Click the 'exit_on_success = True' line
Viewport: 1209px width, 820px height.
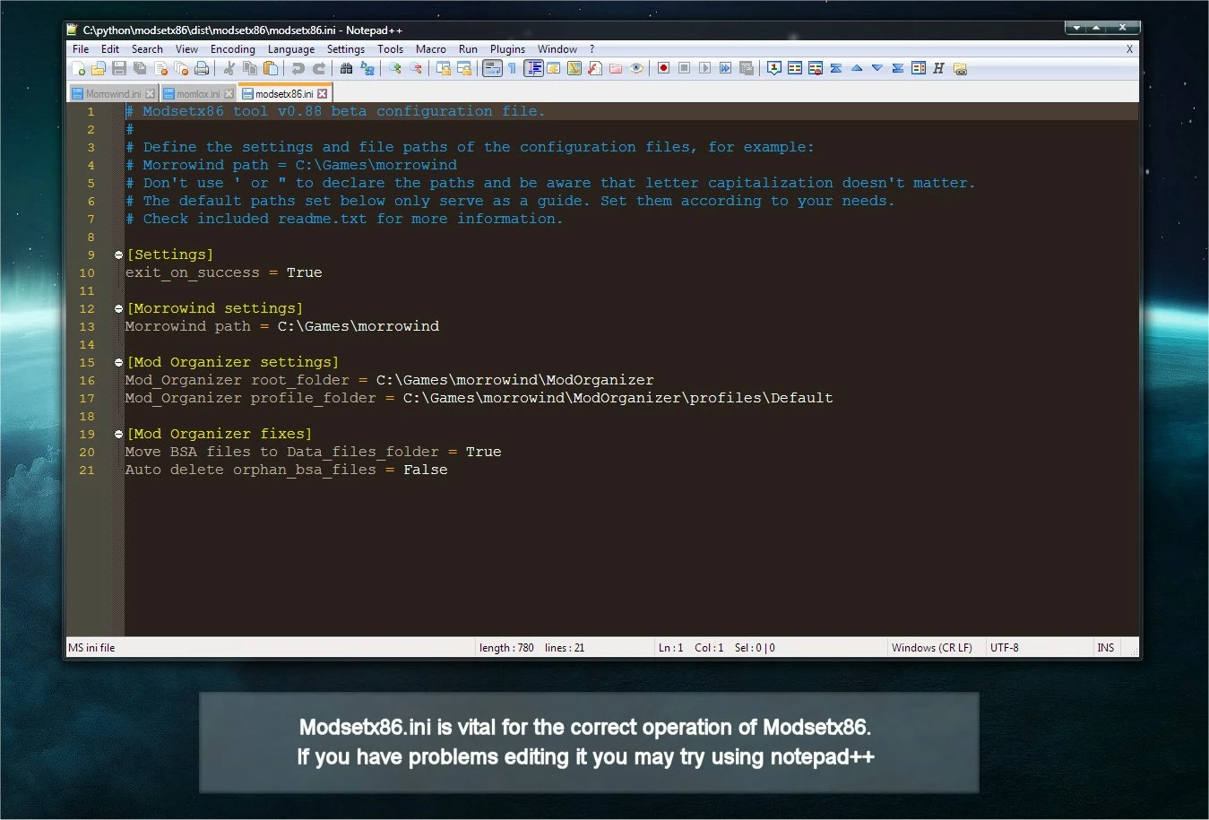224,273
